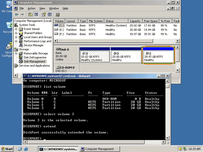Open the cmd.exe window system menu icon
The height and width of the screenshot is (152, 203).
click(25, 76)
